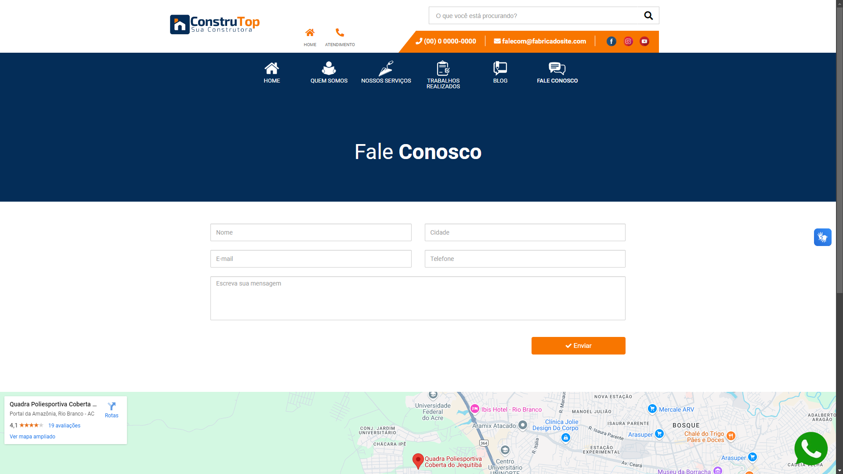Click the Escreva sua mensagem text area
Image resolution: width=843 pixels, height=474 pixels.
coord(417,298)
